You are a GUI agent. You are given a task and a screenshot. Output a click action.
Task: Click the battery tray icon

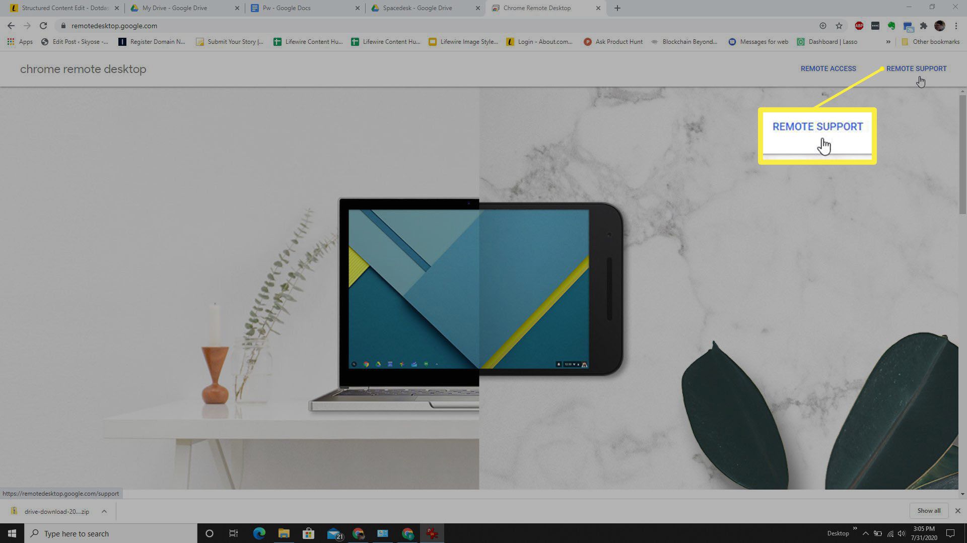tap(877, 533)
